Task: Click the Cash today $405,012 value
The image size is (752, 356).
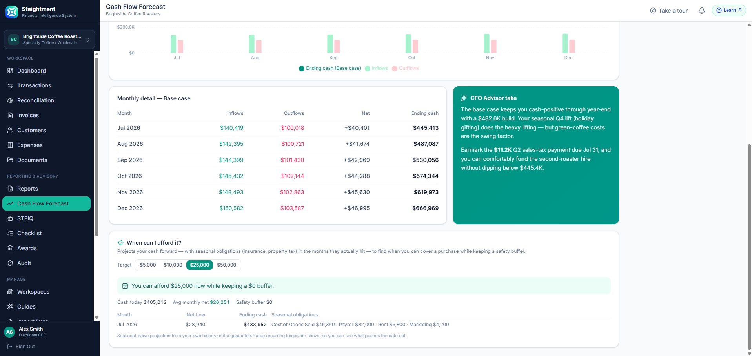Action: pyautogui.click(x=155, y=302)
